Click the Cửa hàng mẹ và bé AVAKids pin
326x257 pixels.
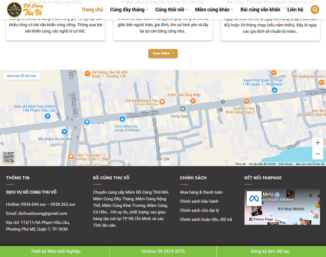122,119
